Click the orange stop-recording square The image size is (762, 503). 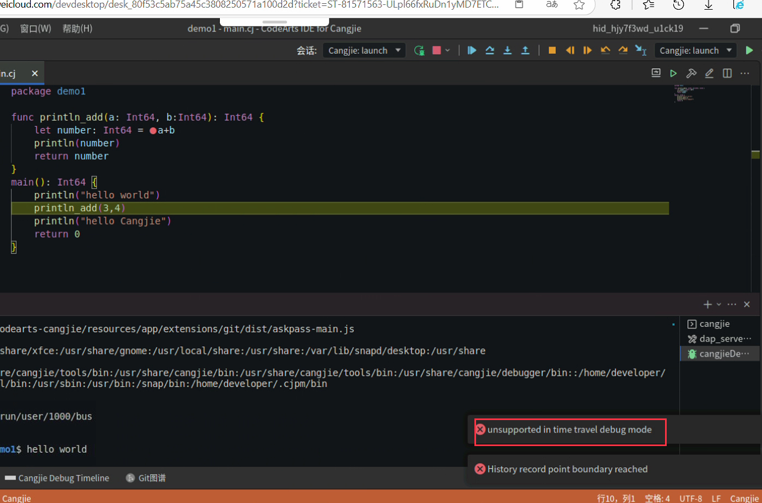pyautogui.click(x=552, y=50)
